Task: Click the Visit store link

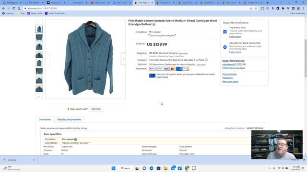Action: [227, 78]
